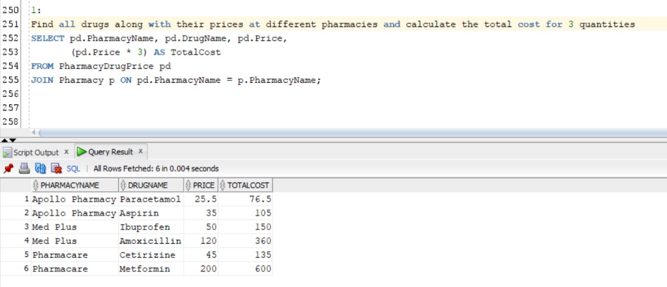Print the query result grid

click(24, 168)
